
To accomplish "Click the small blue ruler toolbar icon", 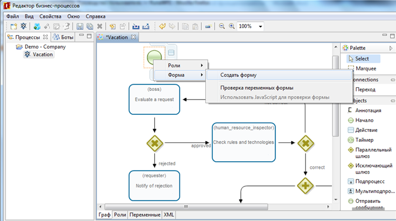I will click(x=208, y=26).
